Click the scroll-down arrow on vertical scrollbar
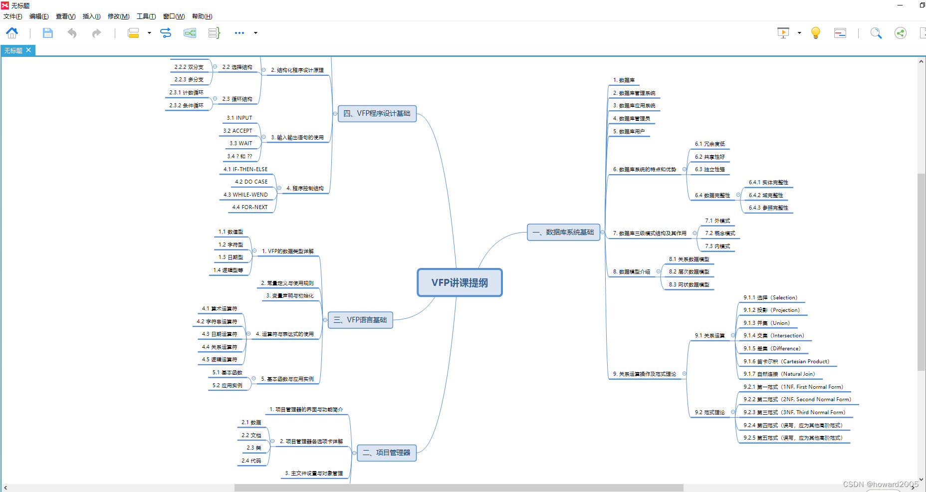Image resolution: width=926 pixels, height=492 pixels. 921,480
